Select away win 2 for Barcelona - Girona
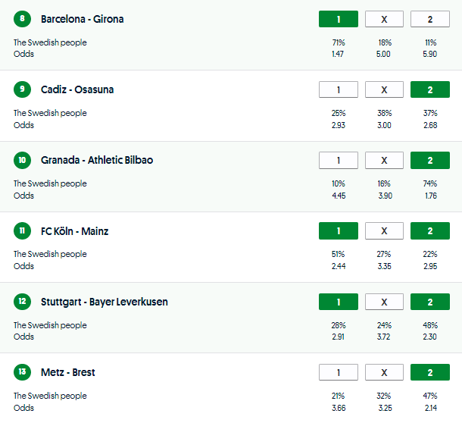This screenshot has height=423, width=462. point(429,19)
